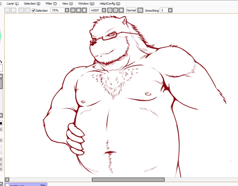The width and height of the screenshot is (238, 186).
Task: Toggle the Selection checkbox
Action: 34,10
